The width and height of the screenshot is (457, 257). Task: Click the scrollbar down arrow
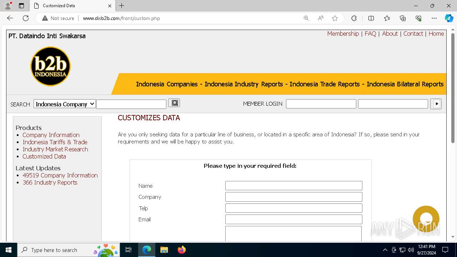click(x=453, y=237)
